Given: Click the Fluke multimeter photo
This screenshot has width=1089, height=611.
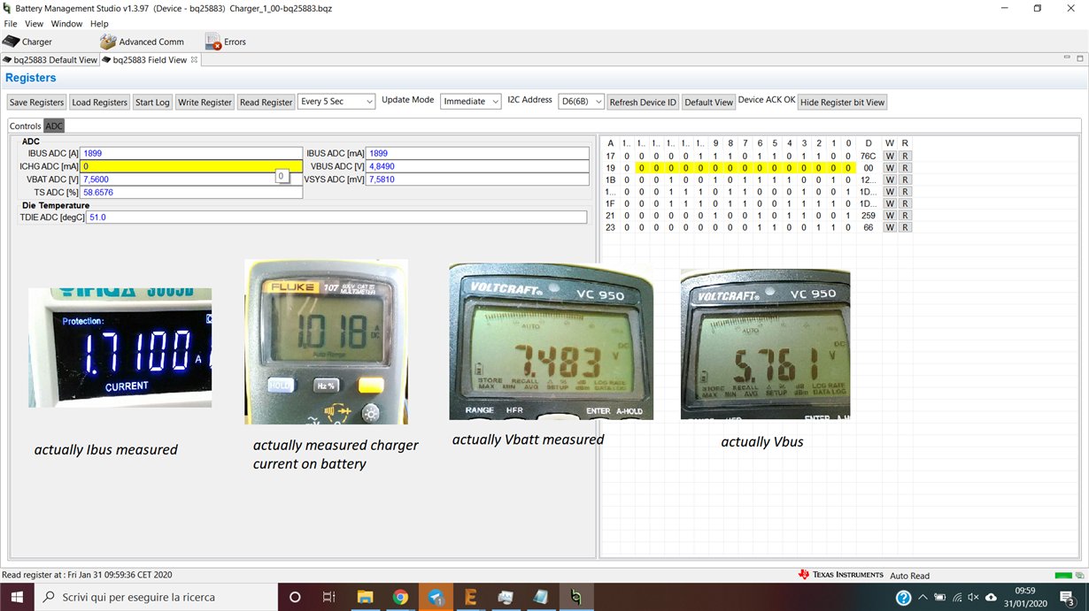Looking at the screenshot, I should (x=326, y=341).
